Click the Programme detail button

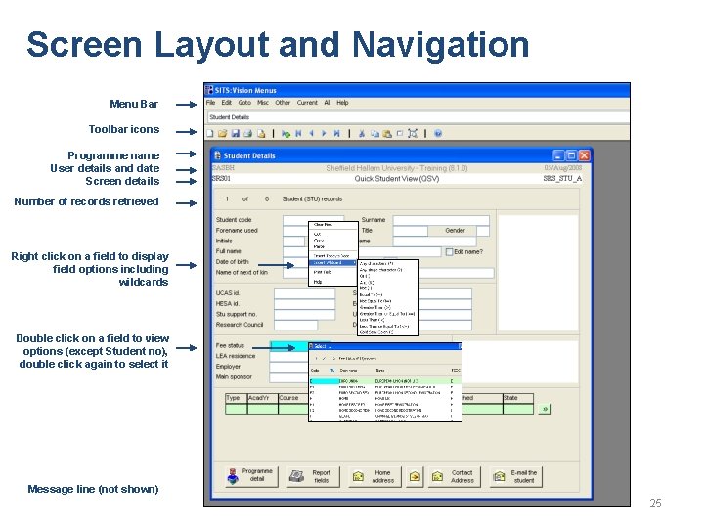251,476
